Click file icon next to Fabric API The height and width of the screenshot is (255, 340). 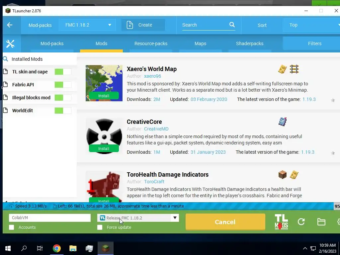tap(5, 84)
